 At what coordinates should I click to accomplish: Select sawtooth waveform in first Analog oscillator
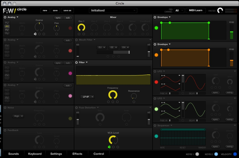7,26
